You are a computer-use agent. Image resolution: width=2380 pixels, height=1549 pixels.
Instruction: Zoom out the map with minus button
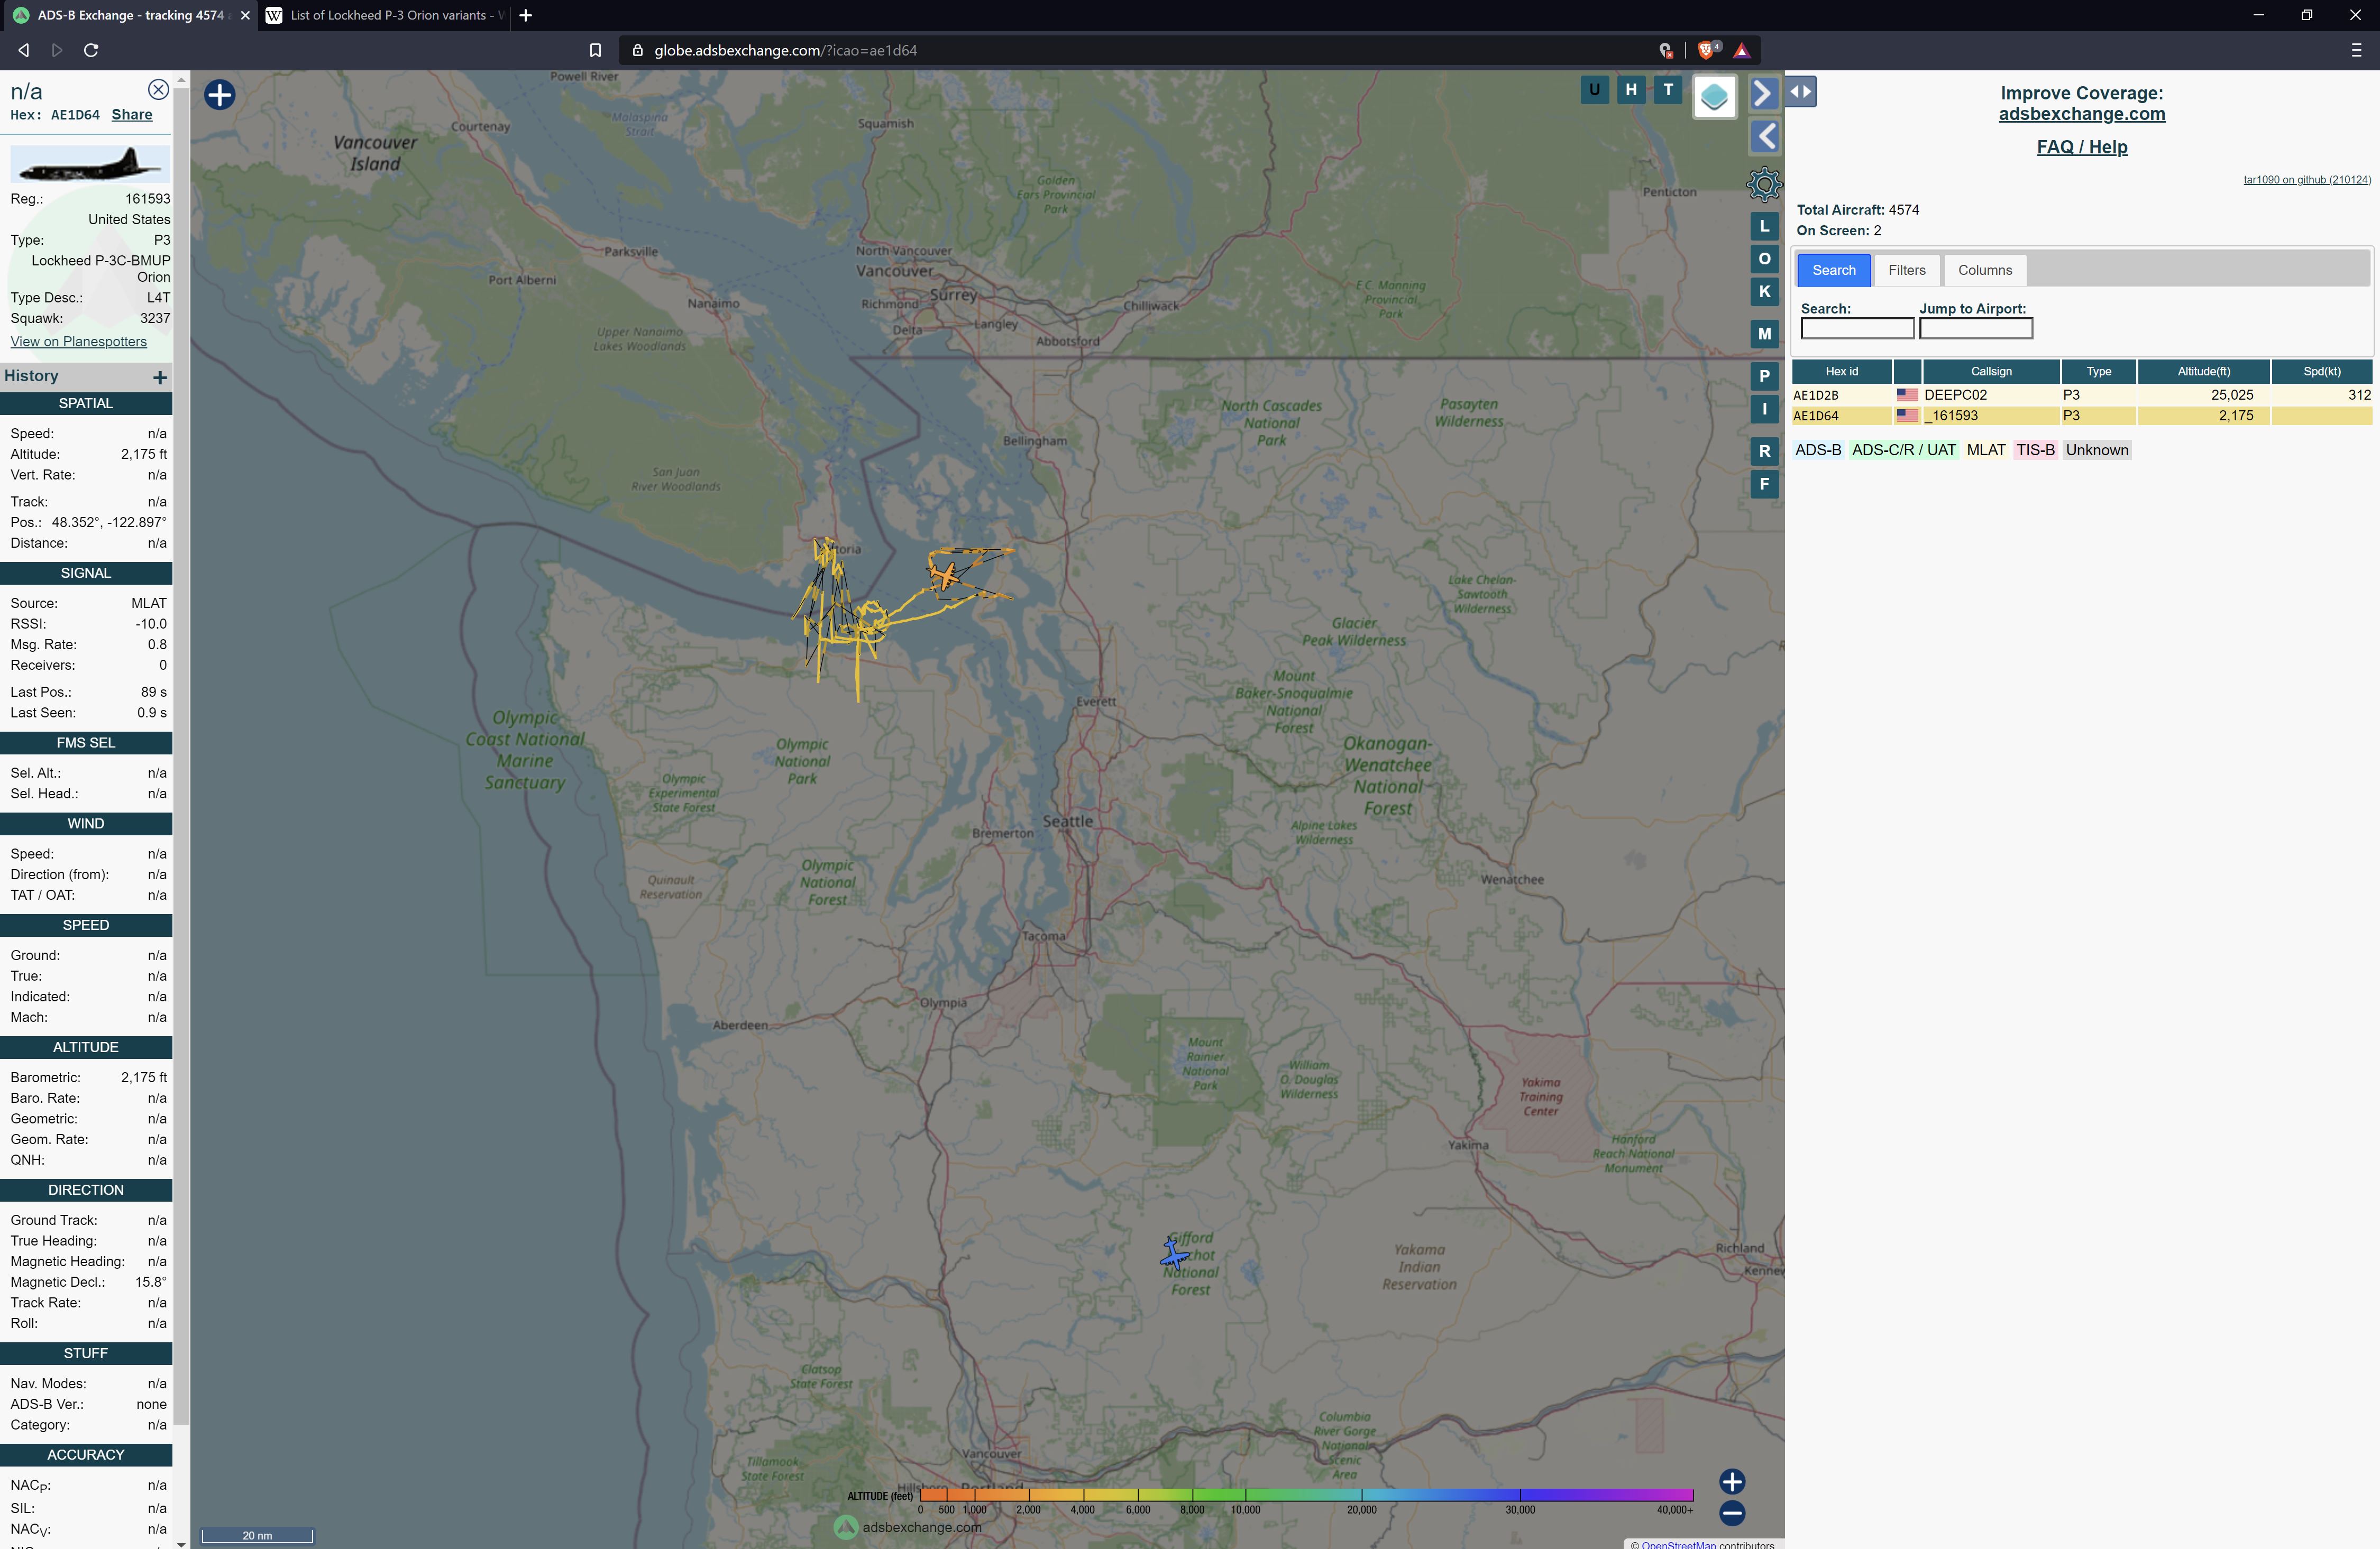1732,1513
